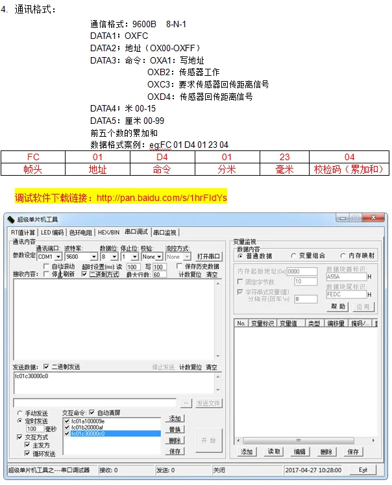Click the 打开串口 button

208,256
